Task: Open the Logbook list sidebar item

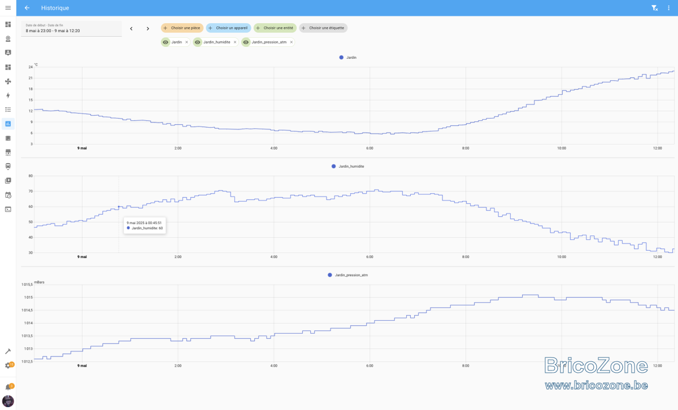Action: click(x=8, y=110)
